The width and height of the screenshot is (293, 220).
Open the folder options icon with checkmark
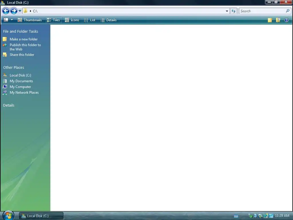pos(278,20)
